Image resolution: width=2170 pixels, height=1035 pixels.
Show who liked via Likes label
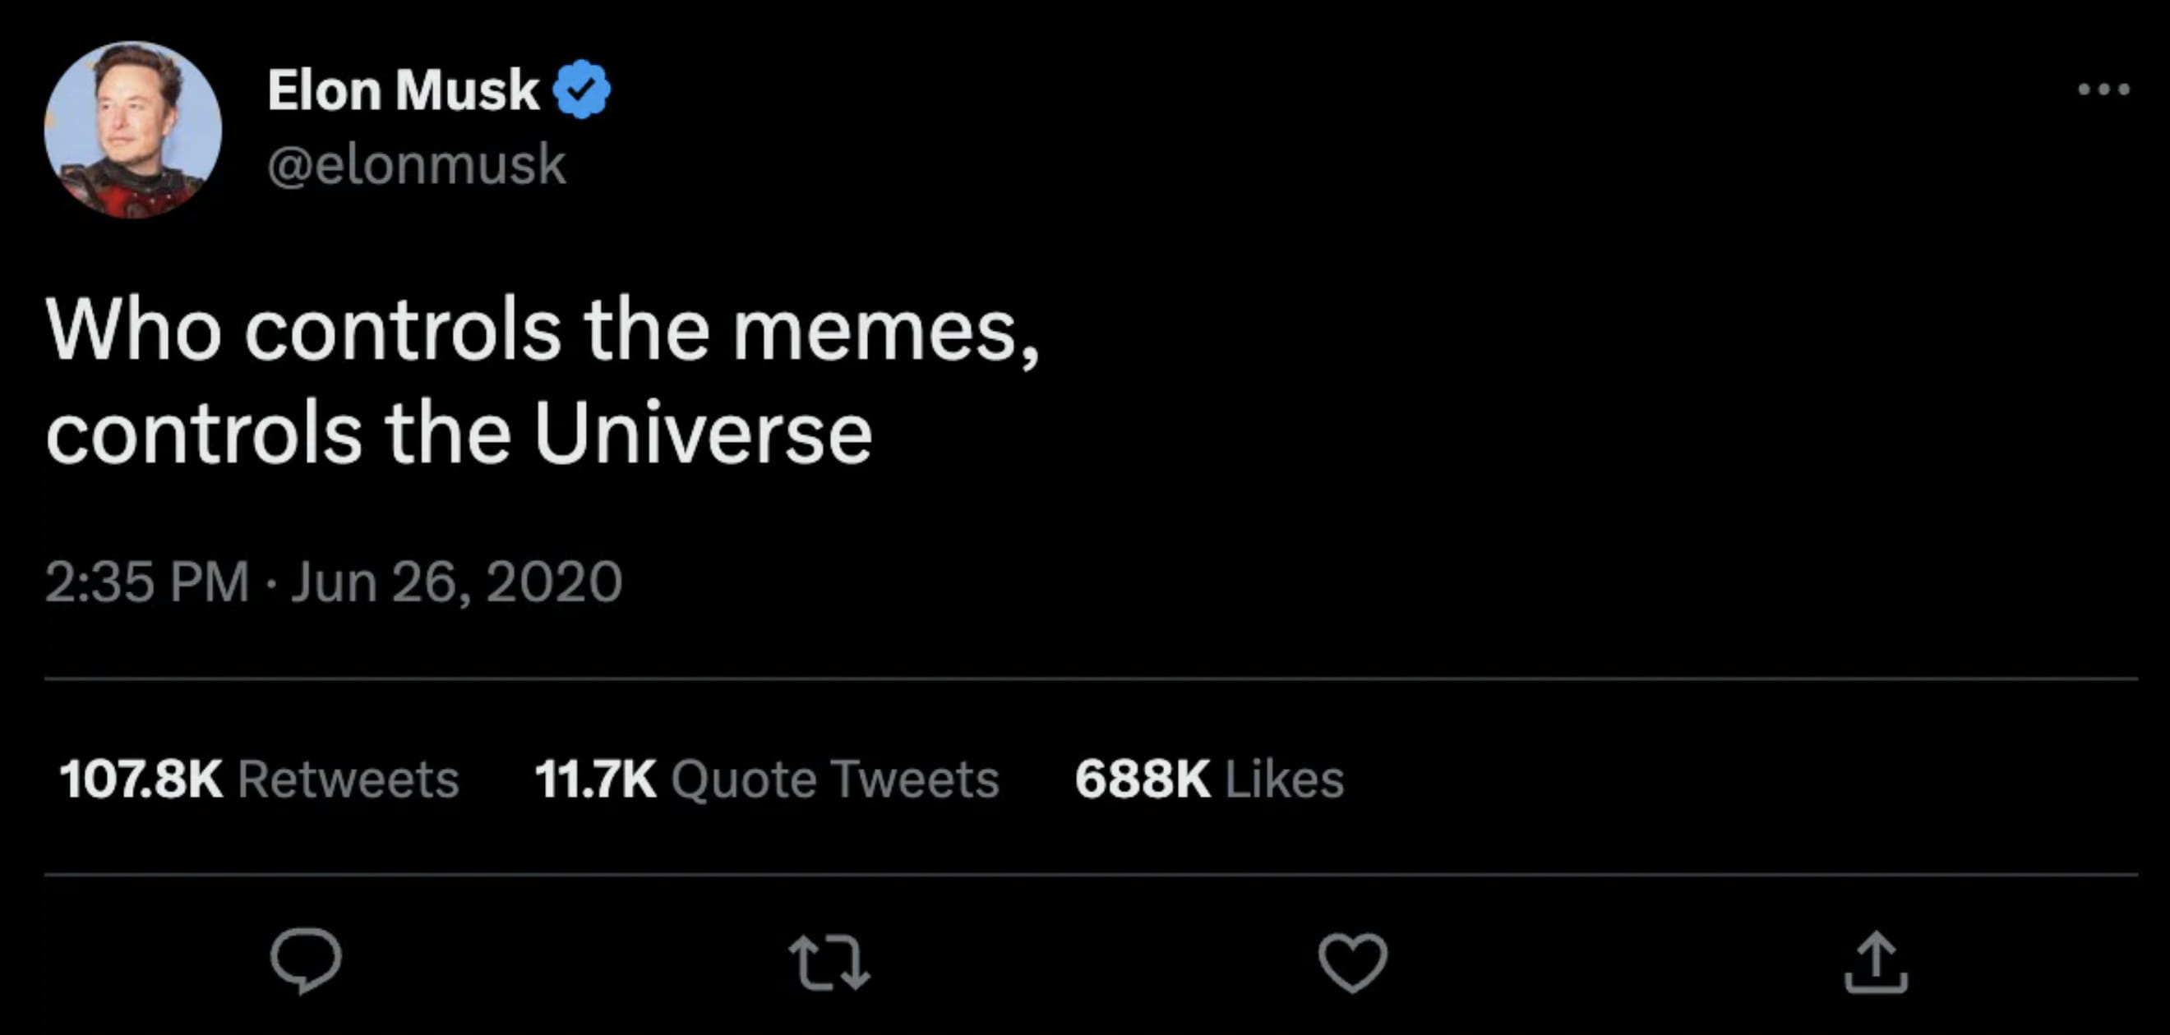coord(1284,778)
